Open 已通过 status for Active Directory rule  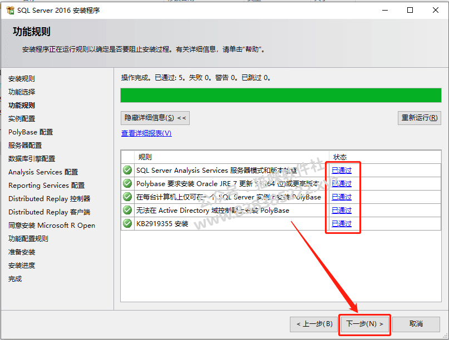click(341, 210)
